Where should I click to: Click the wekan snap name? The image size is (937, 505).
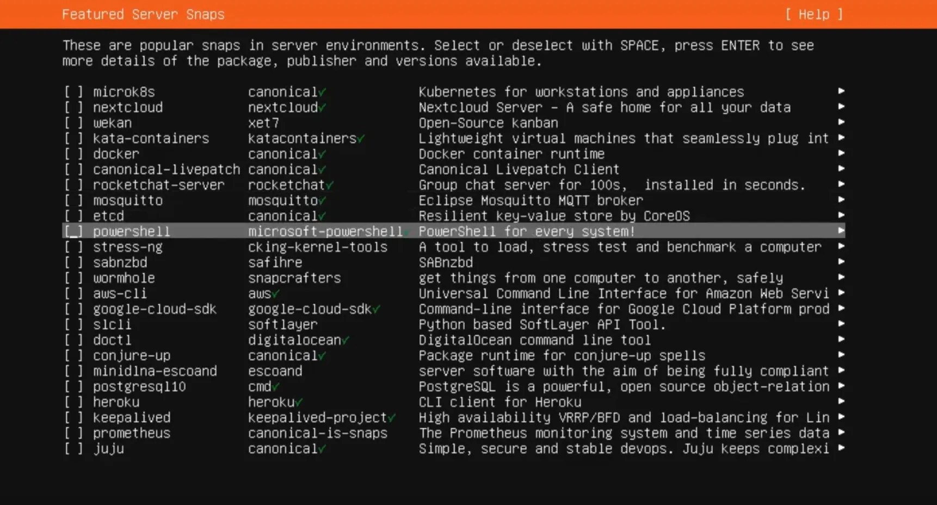(112, 123)
